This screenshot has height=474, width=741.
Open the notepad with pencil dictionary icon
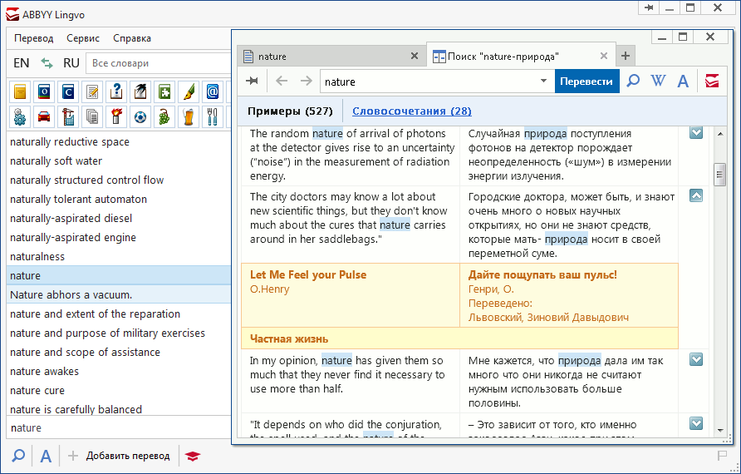tap(92, 91)
